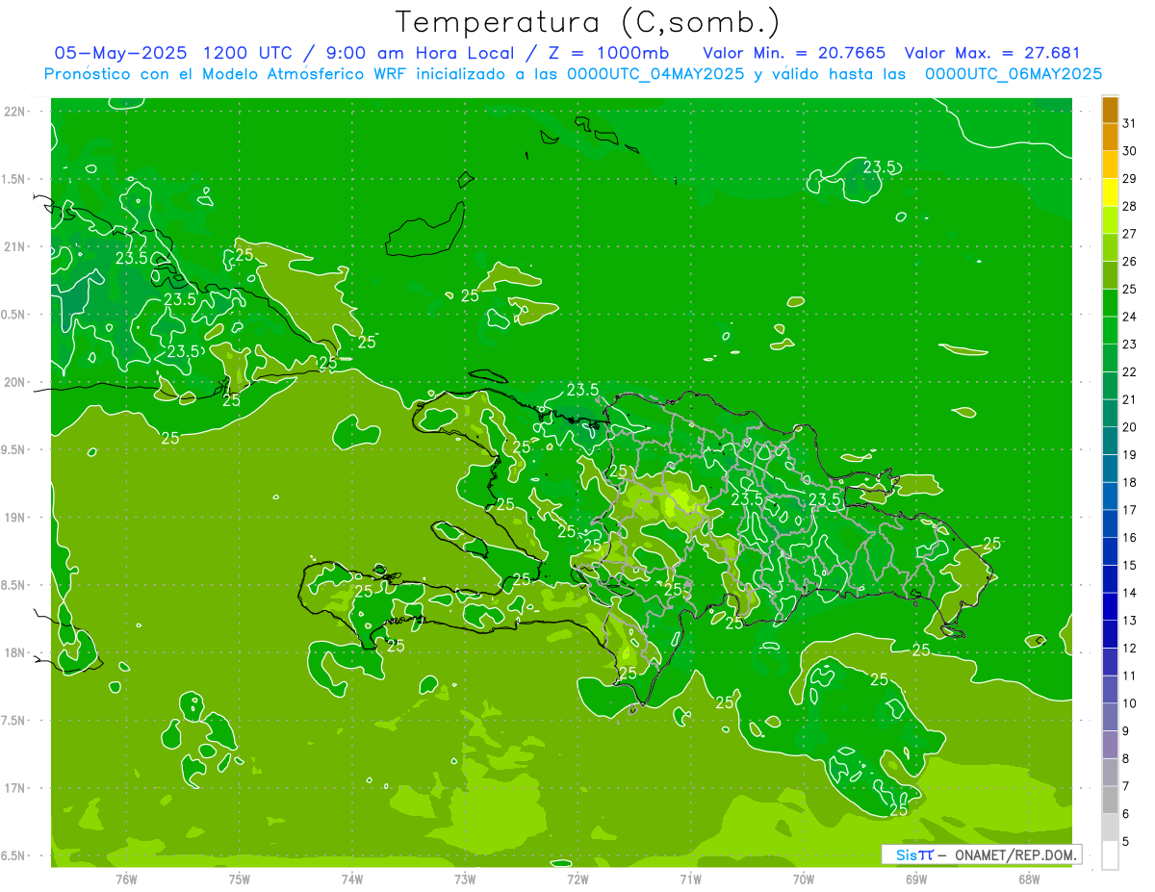The width and height of the screenshot is (1155, 892).
Task: Click the '76W' longitude axis label
Action: point(126,879)
